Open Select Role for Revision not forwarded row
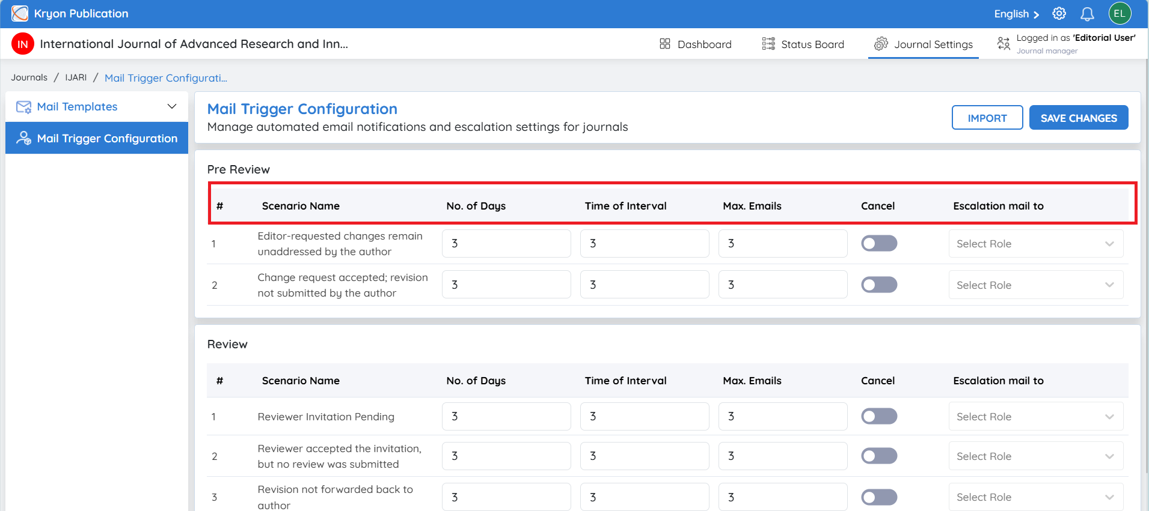Viewport: 1149px width, 511px height. [1036, 497]
